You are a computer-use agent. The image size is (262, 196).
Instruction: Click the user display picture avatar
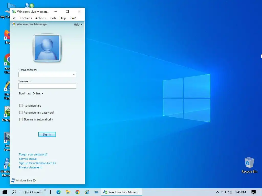(x=47, y=48)
